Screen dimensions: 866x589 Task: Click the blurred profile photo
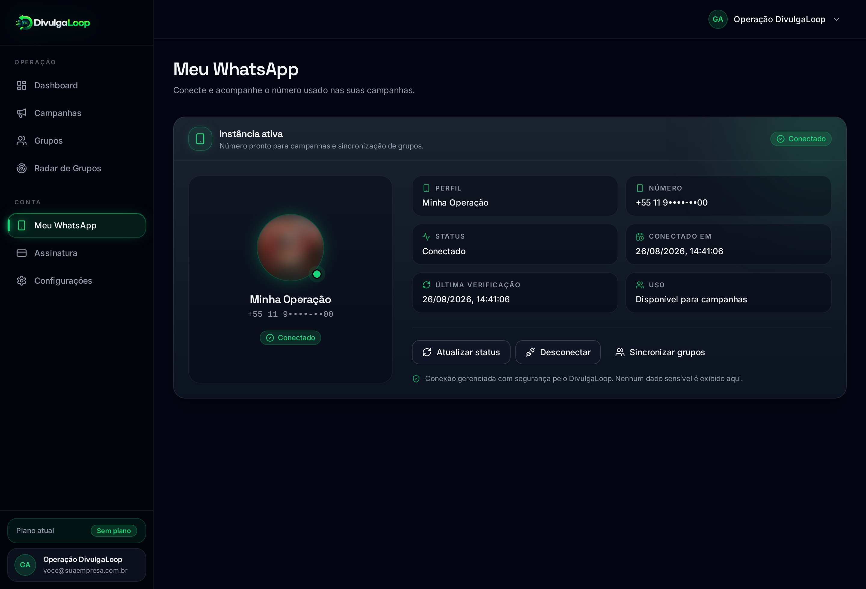[x=290, y=247]
